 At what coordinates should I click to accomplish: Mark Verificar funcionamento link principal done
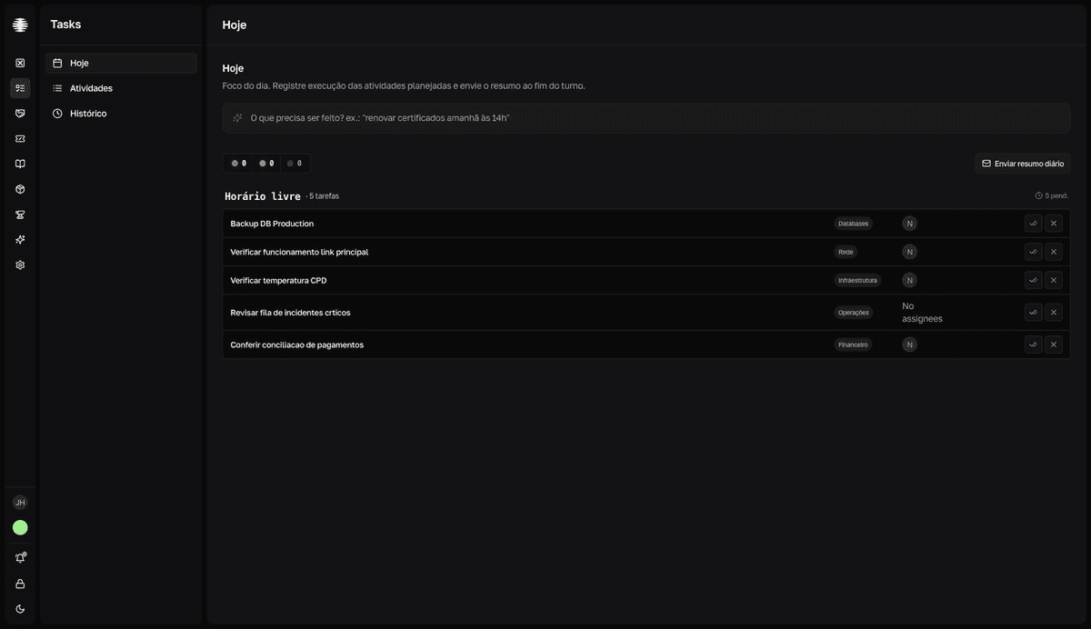(x=1033, y=252)
